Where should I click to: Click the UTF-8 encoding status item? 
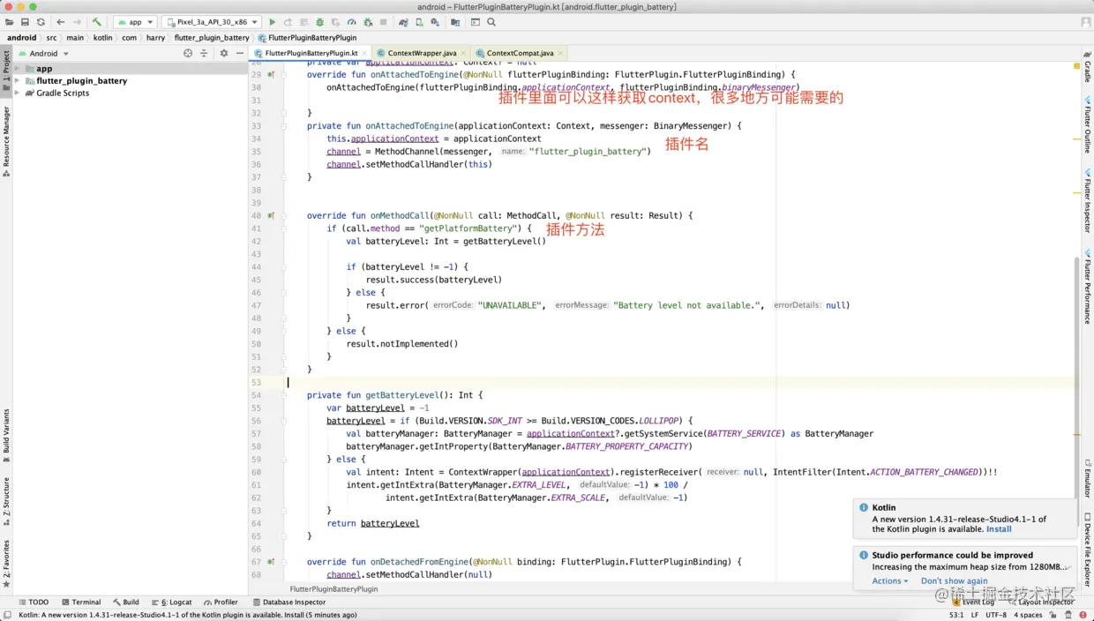click(x=996, y=615)
